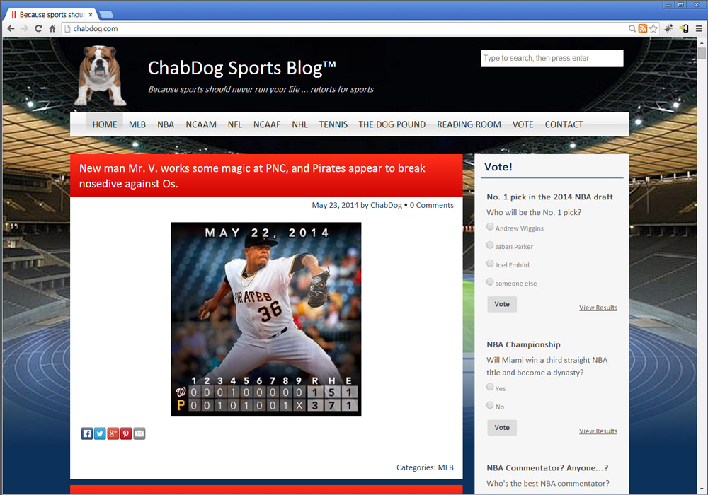Select Joel Embiid radio option
The height and width of the screenshot is (495, 708).
click(490, 264)
